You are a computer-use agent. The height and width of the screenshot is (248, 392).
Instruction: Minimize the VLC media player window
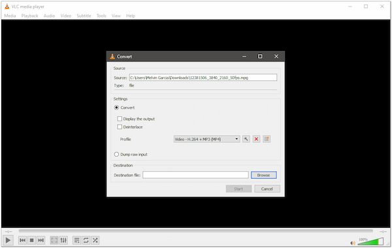(x=350, y=7)
